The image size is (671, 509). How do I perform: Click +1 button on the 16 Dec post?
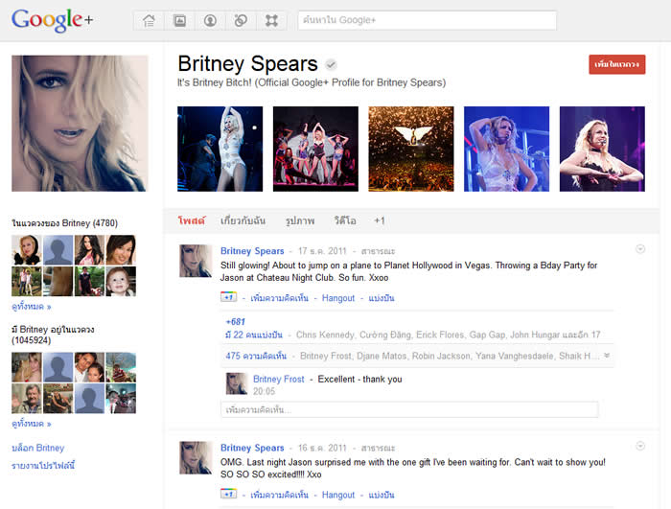point(228,494)
